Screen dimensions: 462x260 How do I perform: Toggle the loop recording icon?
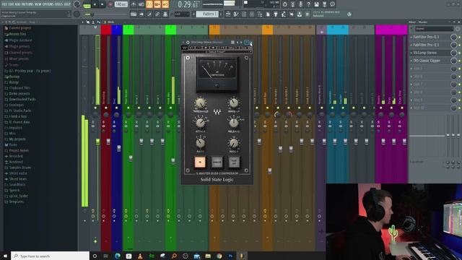(165, 4)
